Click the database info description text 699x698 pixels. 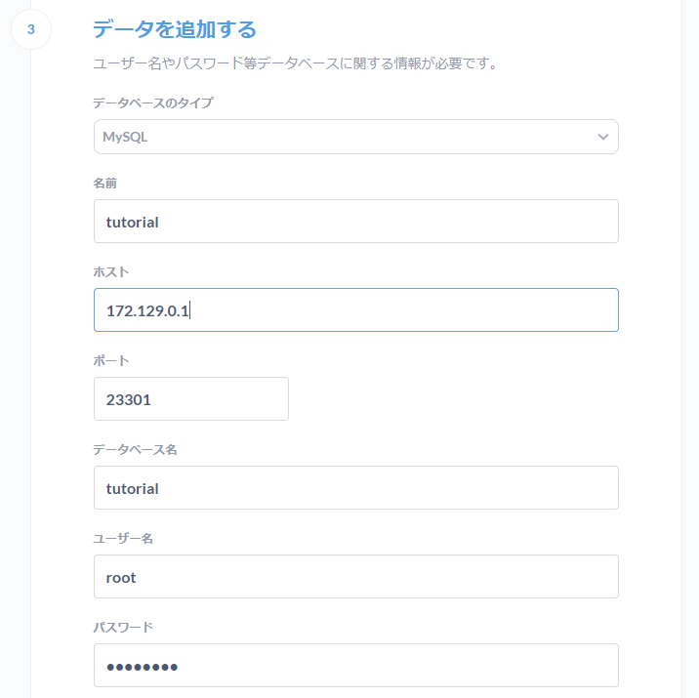tap(296, 64)
